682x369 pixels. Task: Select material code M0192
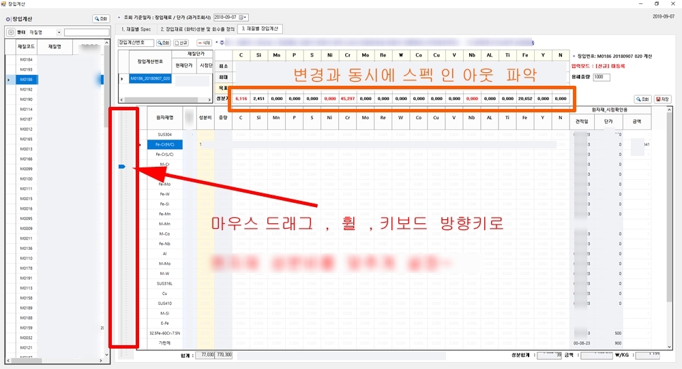(26, 89)
